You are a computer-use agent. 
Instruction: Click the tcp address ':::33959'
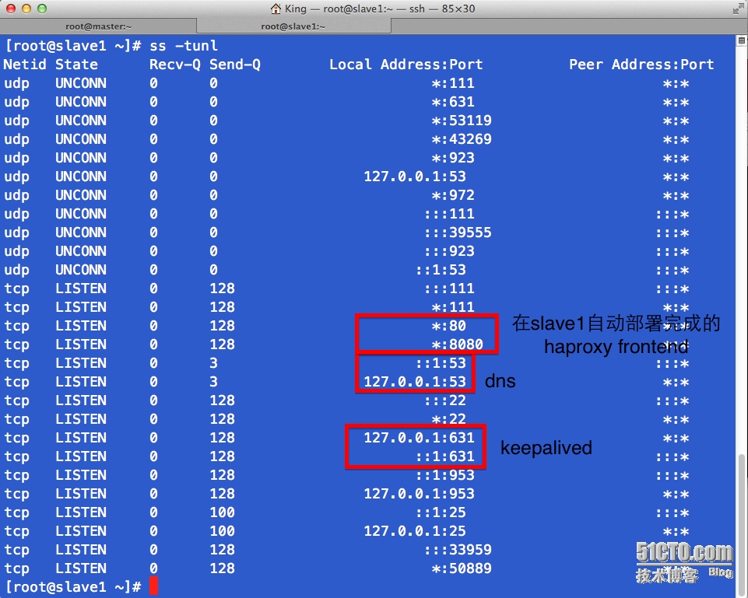pyautogui.click(x=458, y=550)
